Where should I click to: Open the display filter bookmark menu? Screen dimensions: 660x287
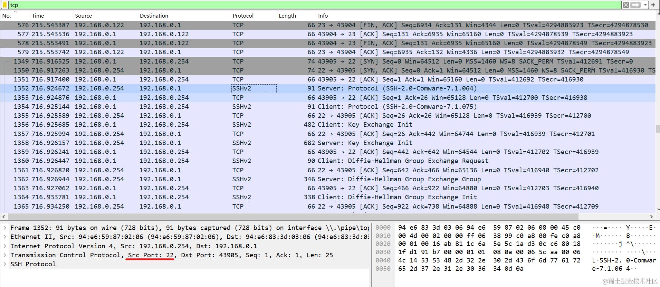click(x=5, y=5)
